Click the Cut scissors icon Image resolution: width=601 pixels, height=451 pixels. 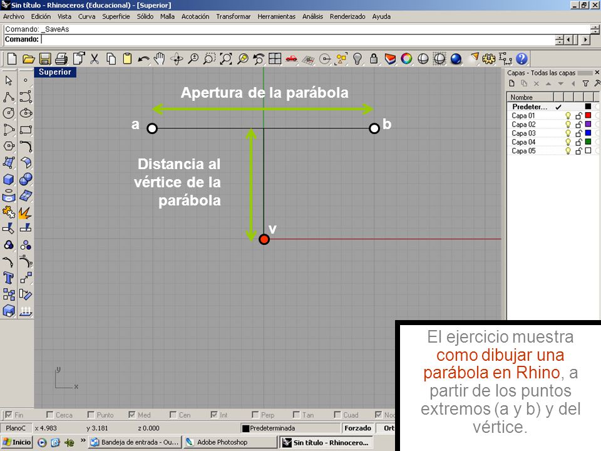coord(95,59)
